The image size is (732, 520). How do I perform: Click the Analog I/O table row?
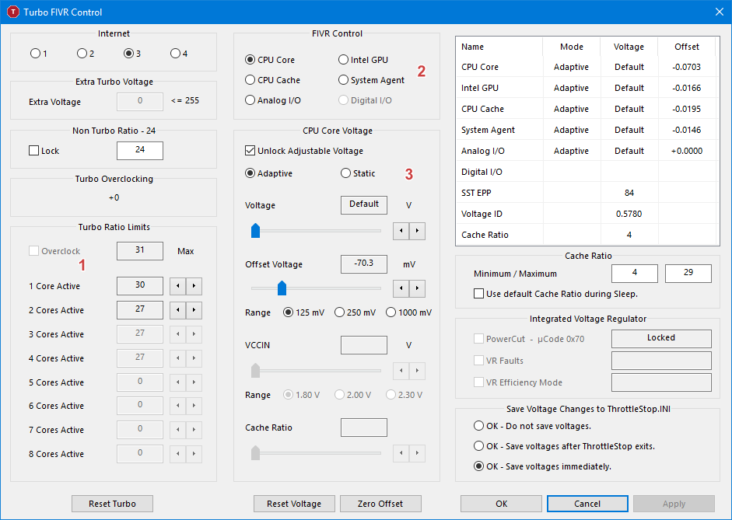pos(587,151)
